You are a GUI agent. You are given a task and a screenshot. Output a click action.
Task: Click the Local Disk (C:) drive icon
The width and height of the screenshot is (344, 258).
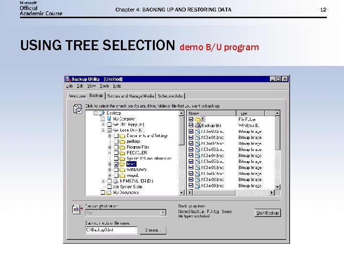click(x=116, y=130)
